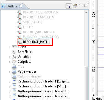
Task: Expand the Fields node
Action: click(9, 47)
